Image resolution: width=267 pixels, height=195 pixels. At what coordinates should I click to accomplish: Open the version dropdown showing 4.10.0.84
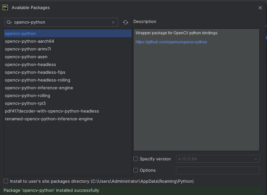coord(217,159)
